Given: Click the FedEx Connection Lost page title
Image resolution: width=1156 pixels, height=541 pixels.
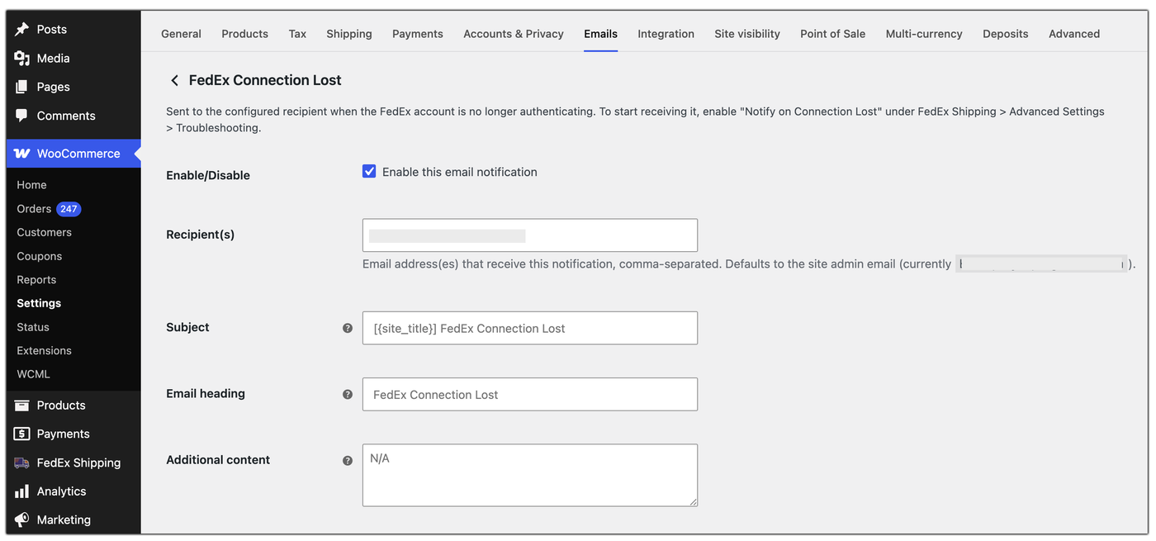Looking at the screenshot, I should (265, 80).
